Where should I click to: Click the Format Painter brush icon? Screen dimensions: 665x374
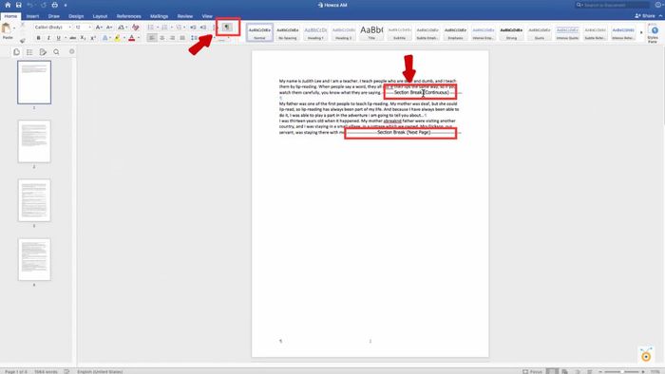coord(22,40)
